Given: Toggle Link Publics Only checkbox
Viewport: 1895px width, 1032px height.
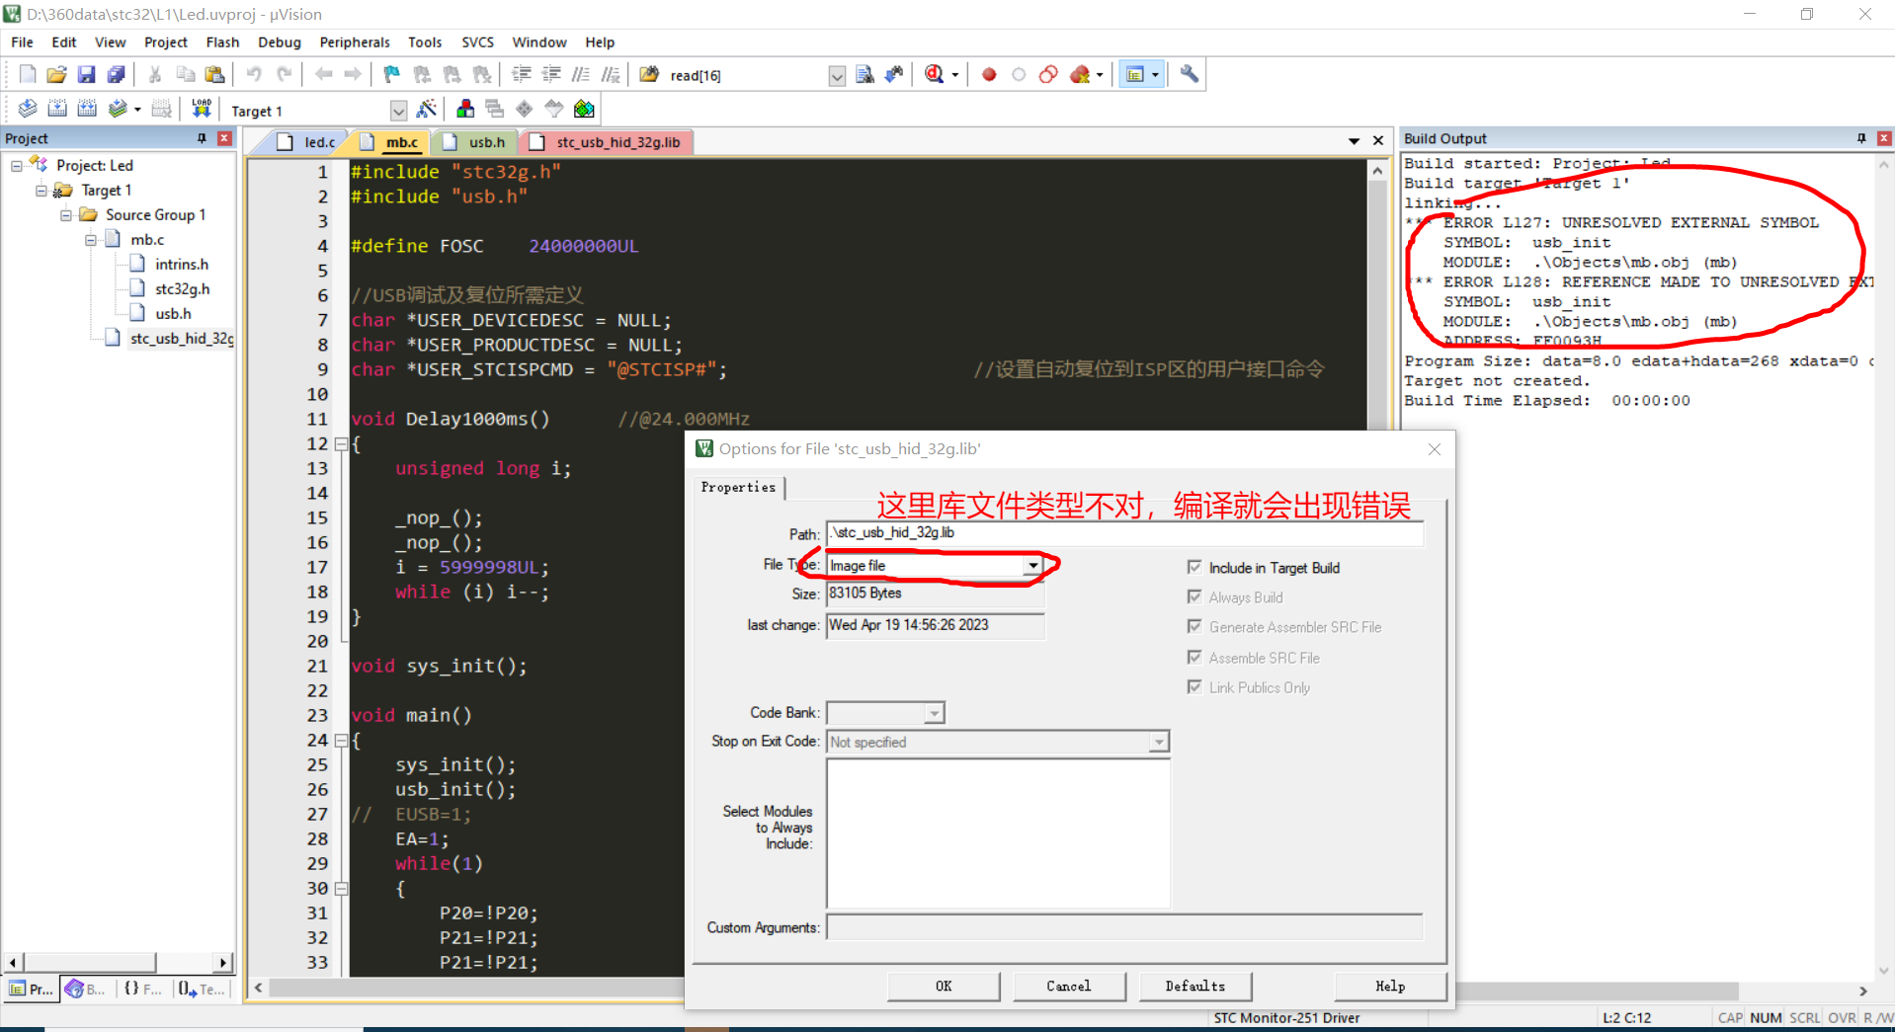Looking at the screenshot, I should pyautogui.click(x=1195, y=686).
